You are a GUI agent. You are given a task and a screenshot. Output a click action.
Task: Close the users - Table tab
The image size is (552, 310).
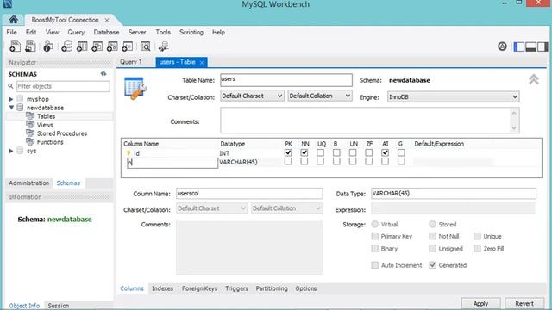click(202, 63)
